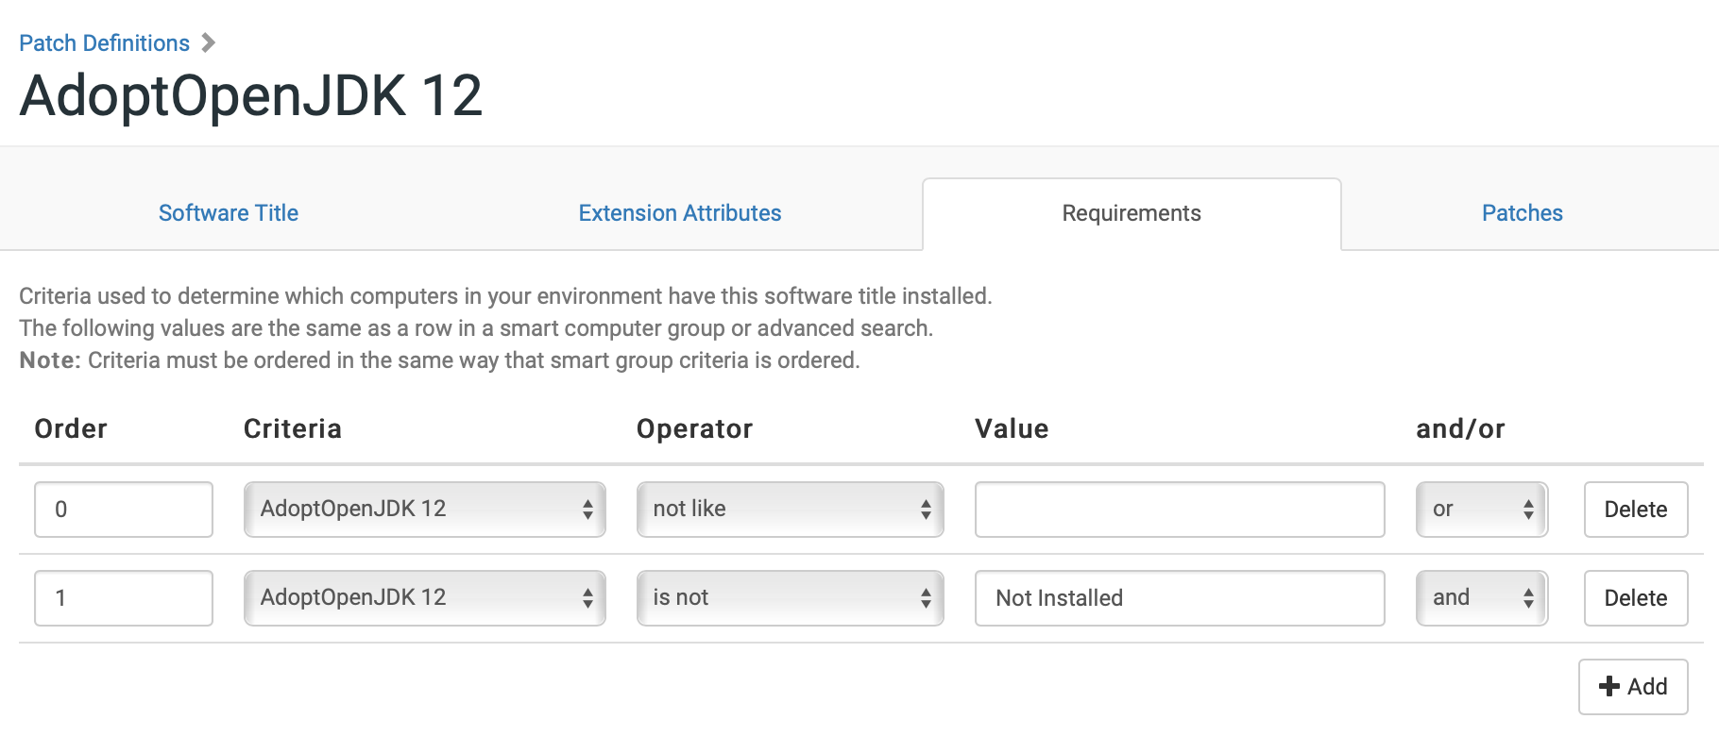Screen dimensions: 1719x736
Task: Click the 'Not Installed' value field
Action: pyautogui.click(x=1180, y=598)
